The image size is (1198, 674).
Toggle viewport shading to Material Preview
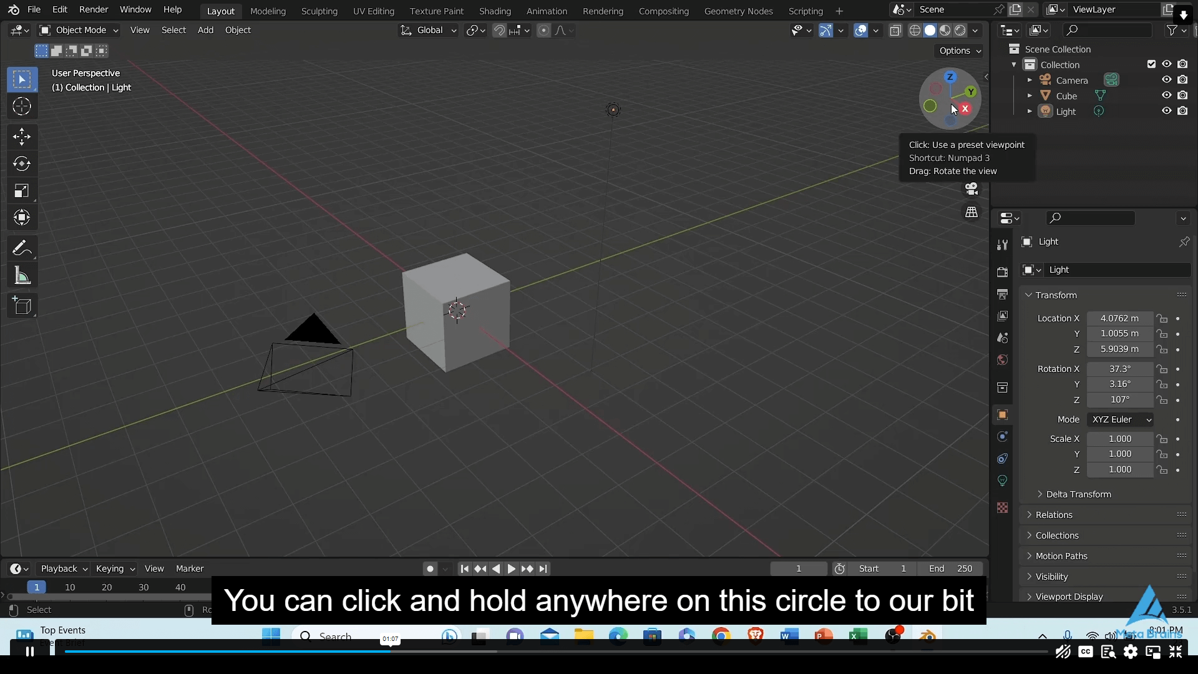click(x=945, y=31)
